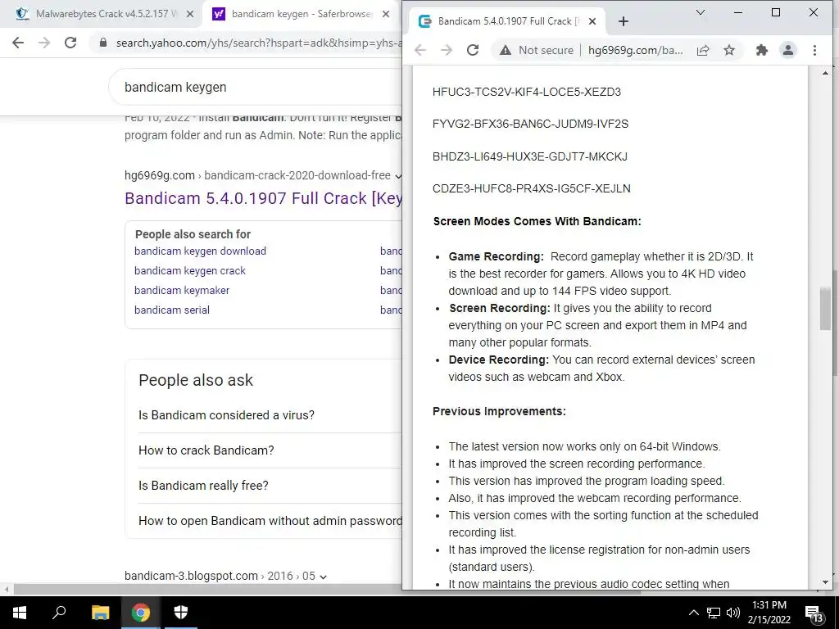Show hidden tray icons chevron

(x=693, y=613)
